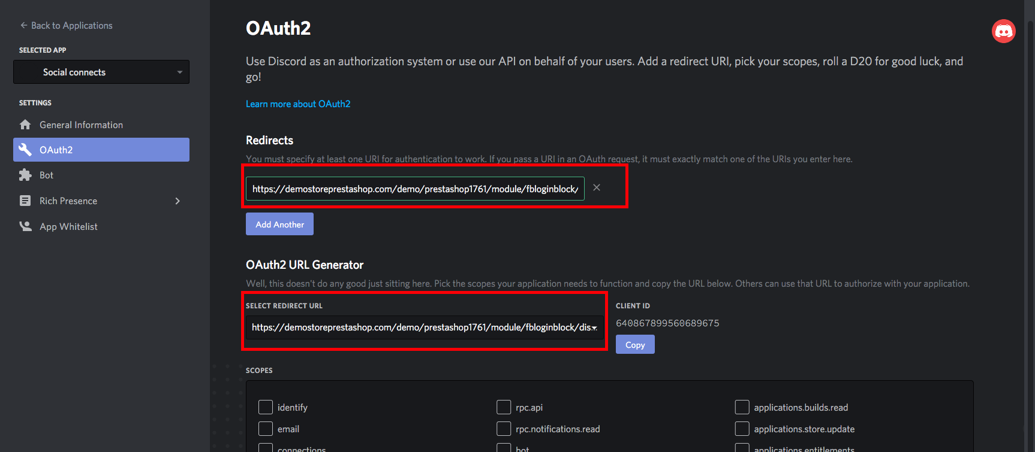Image resolution: width=1035 pixels, height=452 pixels.
Task: Copy the client ID
Action: [635, 344]
